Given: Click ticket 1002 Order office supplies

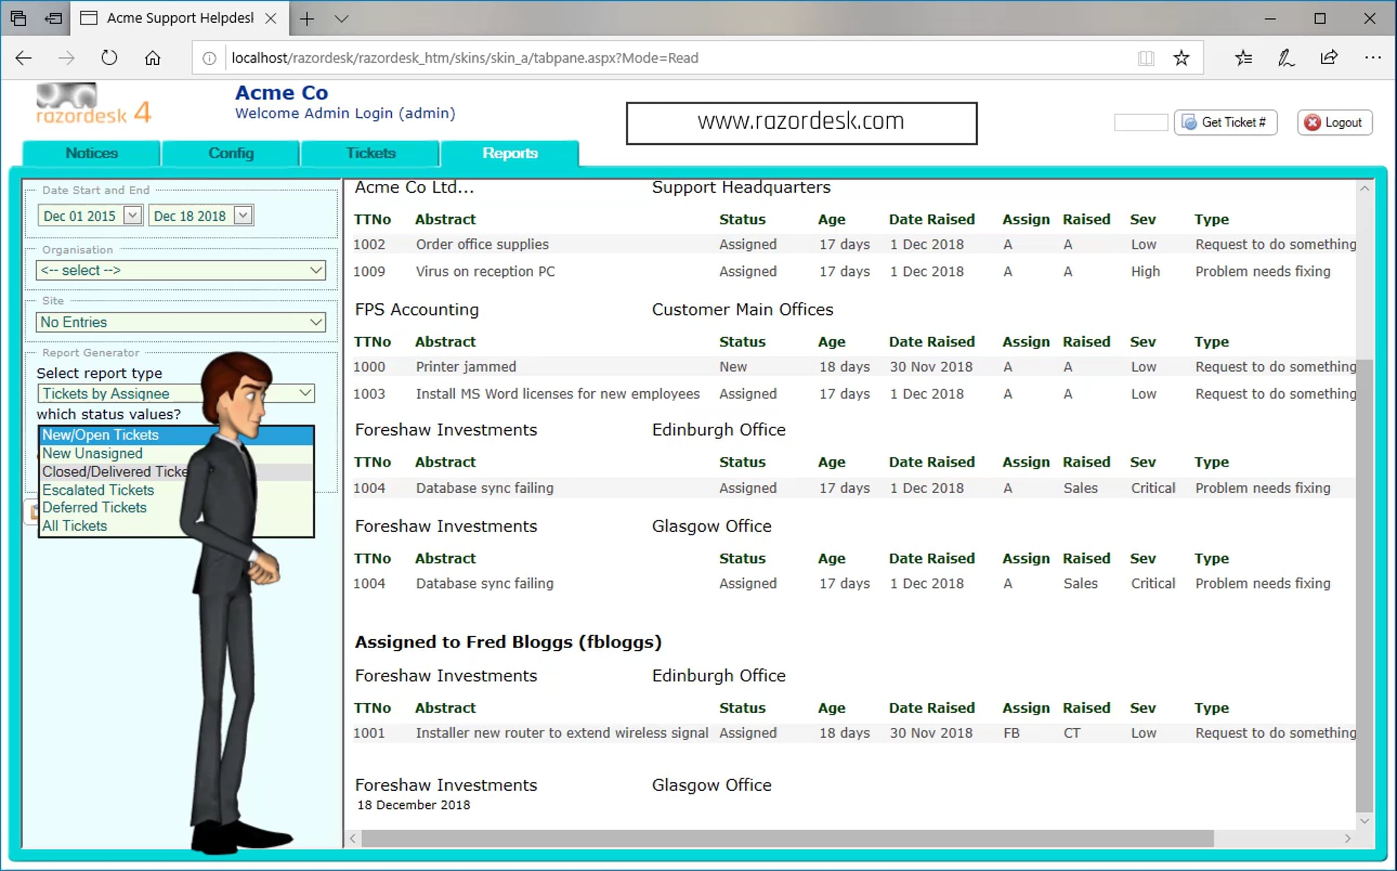Looking at the screenshot, I should [854, 245].
